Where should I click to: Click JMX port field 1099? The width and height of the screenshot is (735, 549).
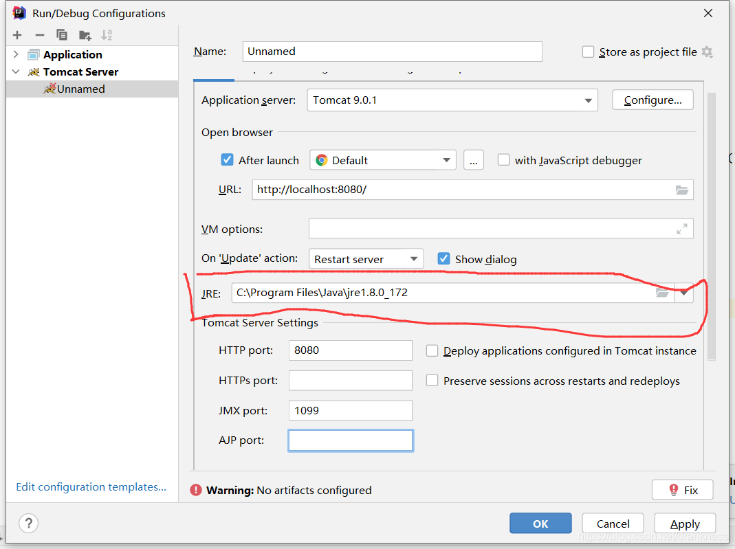pos(351,410)
